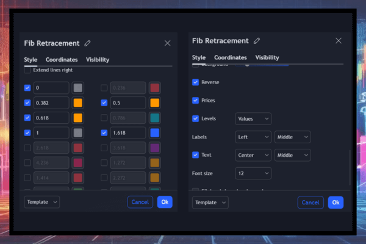The image size is (366, 244).
Task: Uncheck the 0.382 level checkbox
Action: coord(27,102)
